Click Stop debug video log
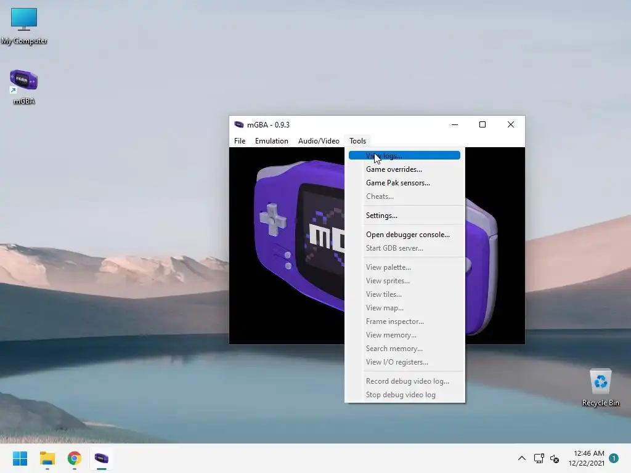Viewport: 631px width, 473px height. [x=404, y=395]
